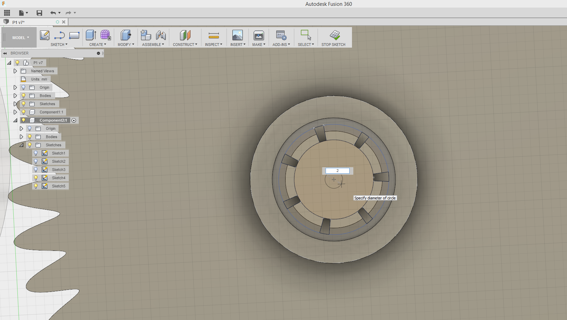Click the New Component assemble icon
Image resolution: width=567 pixels, height=320 pixels.
[146, 35]
